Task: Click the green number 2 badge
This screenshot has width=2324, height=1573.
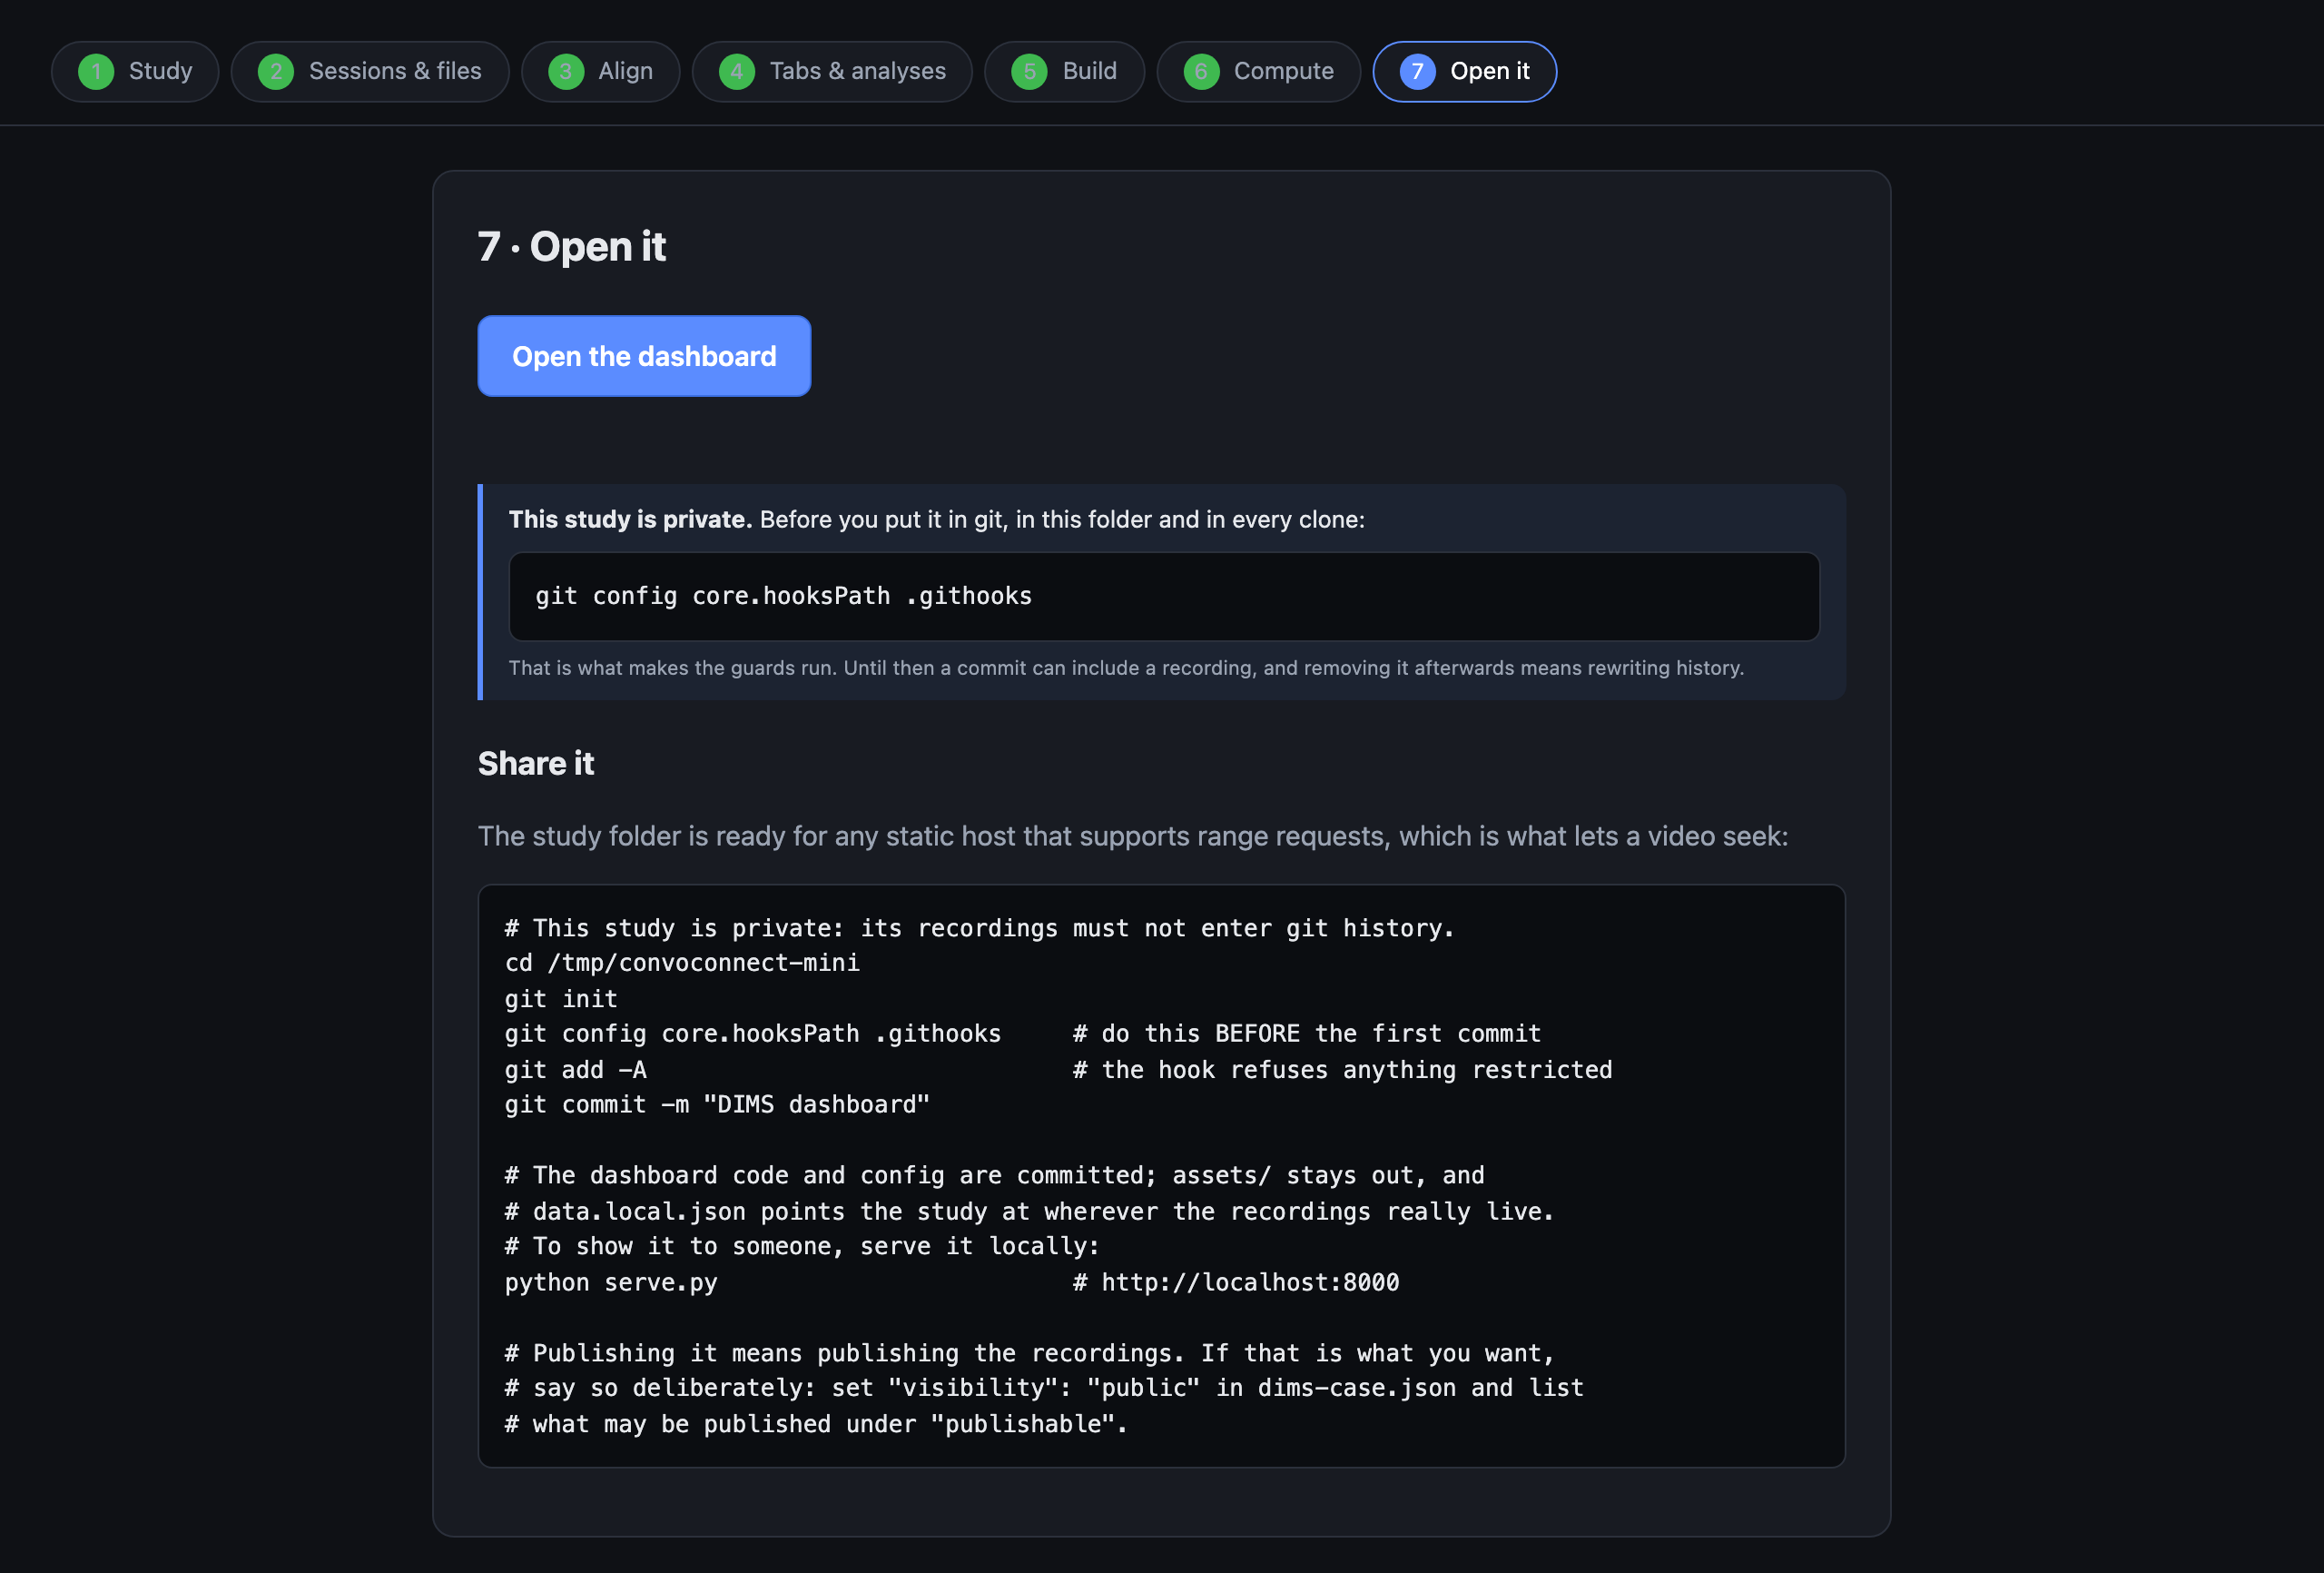Action: pos(276,71)
